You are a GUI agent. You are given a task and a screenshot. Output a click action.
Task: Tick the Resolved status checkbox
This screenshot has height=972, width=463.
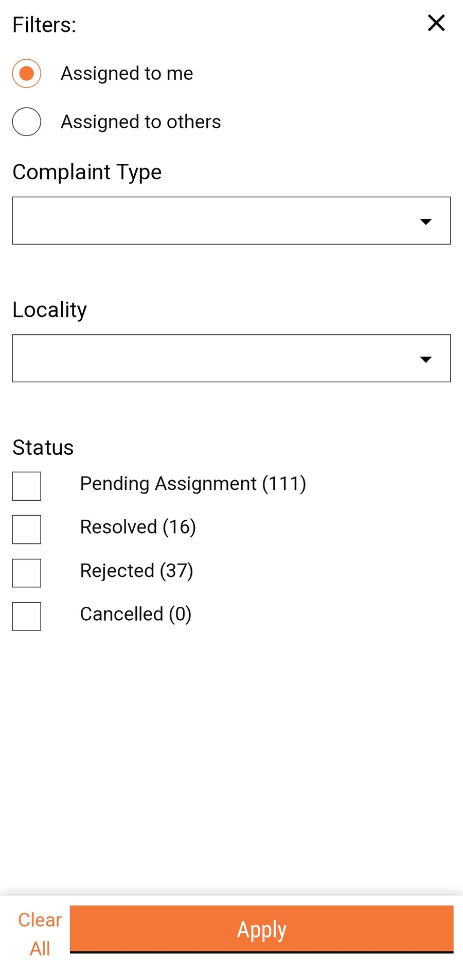[27, 529]
